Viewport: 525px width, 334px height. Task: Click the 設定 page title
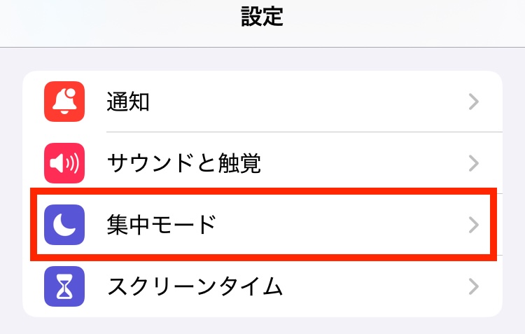pyautogui.click(x=262, y=16)
